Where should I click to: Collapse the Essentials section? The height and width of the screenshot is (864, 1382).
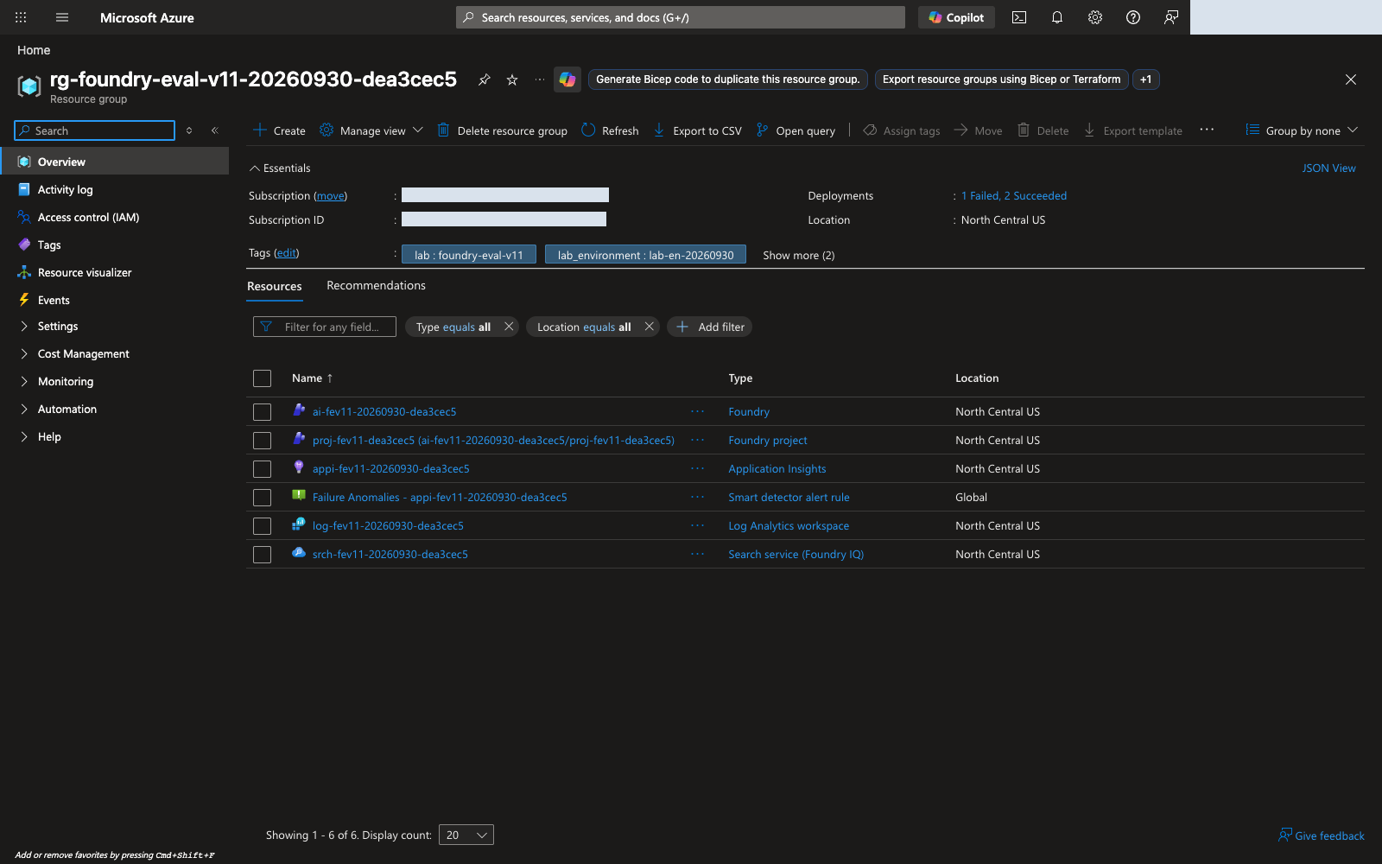tap(280, 168)
